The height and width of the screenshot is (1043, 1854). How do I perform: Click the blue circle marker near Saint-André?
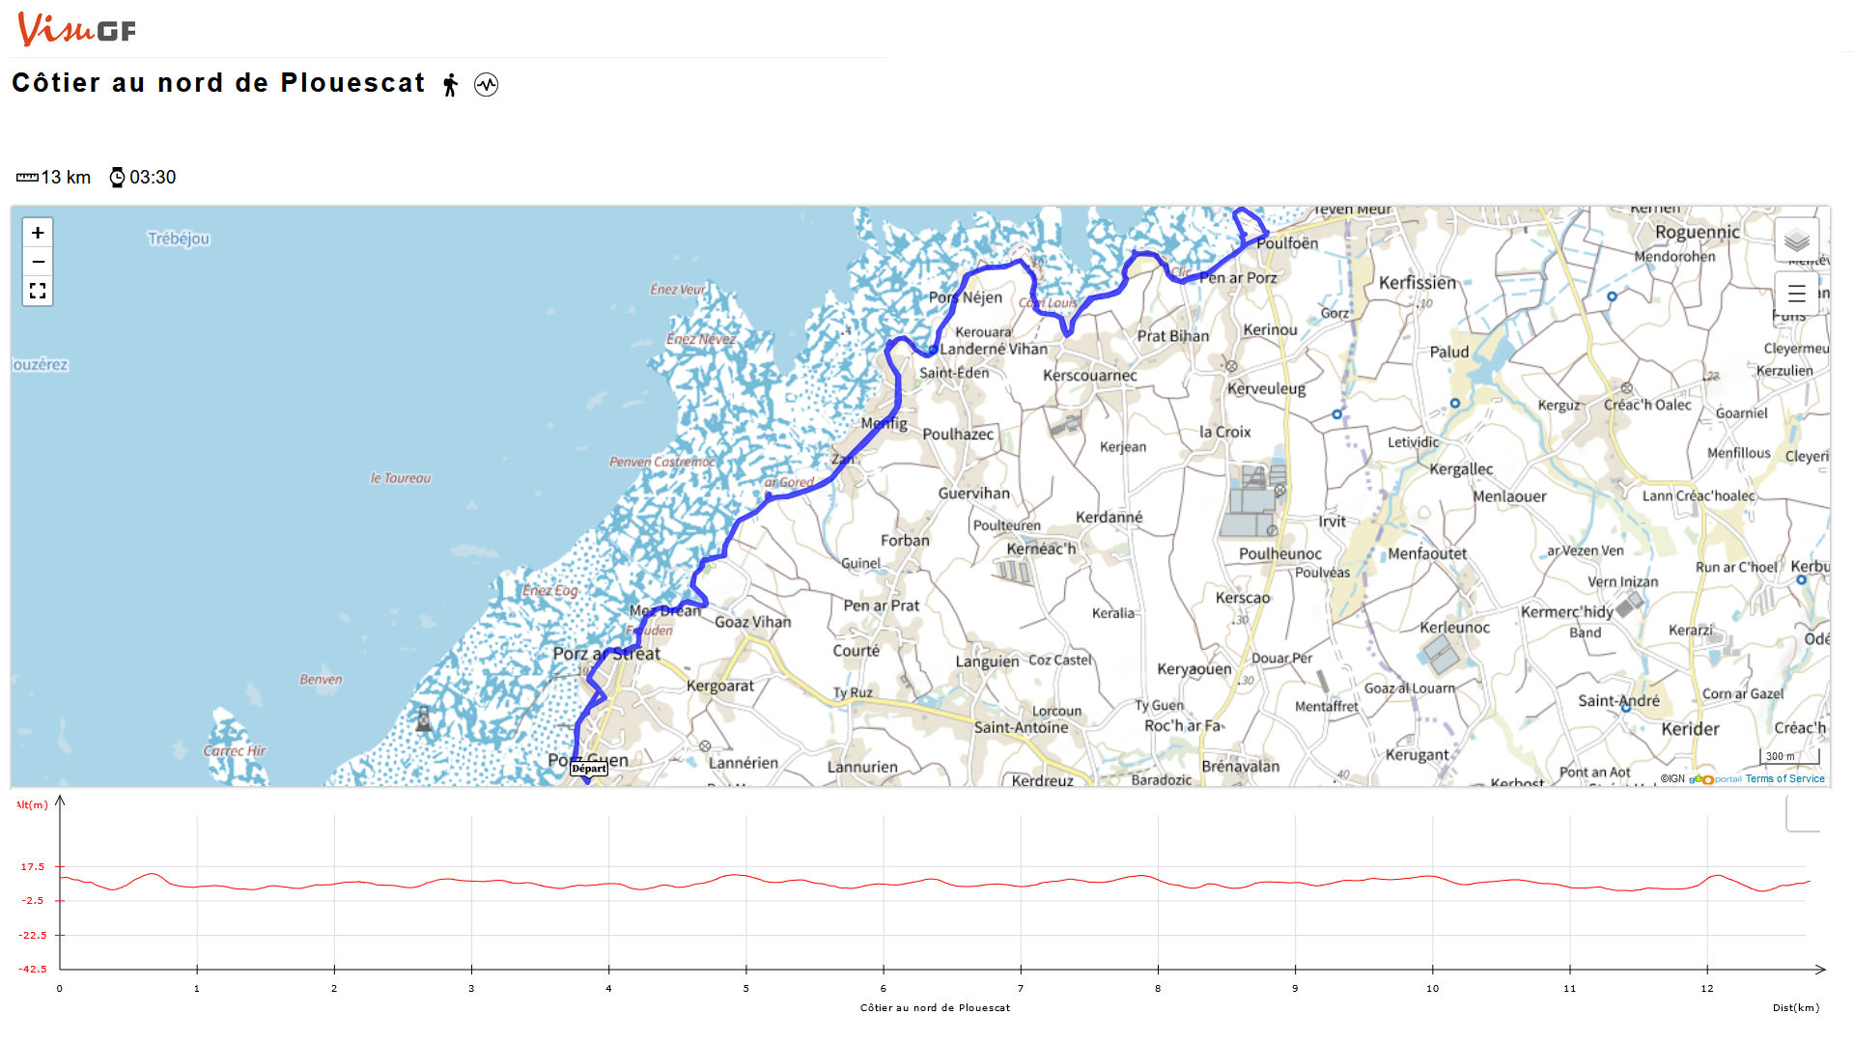(x=1626, y=708)
